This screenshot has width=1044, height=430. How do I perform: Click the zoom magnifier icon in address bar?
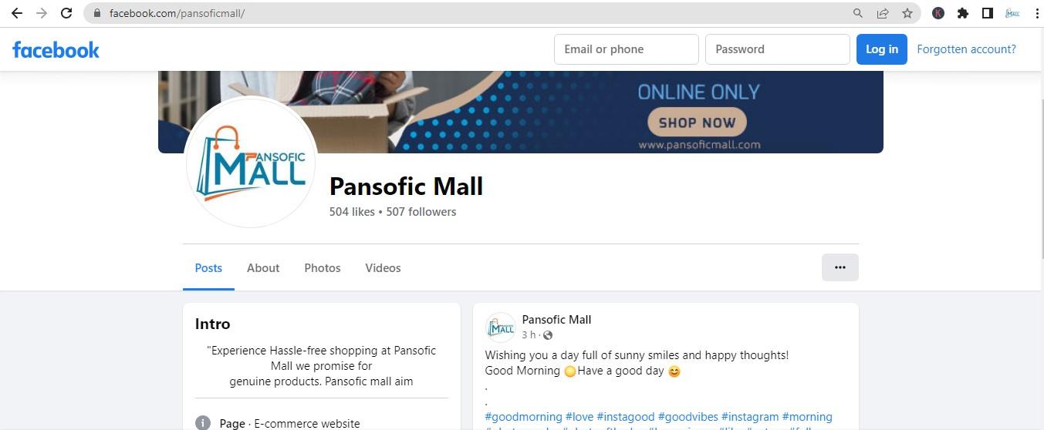point(858,13)
